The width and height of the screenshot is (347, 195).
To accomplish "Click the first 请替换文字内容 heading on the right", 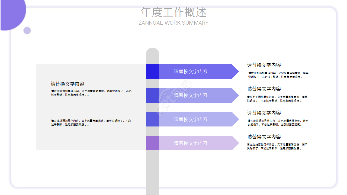I will pos(264,65).
